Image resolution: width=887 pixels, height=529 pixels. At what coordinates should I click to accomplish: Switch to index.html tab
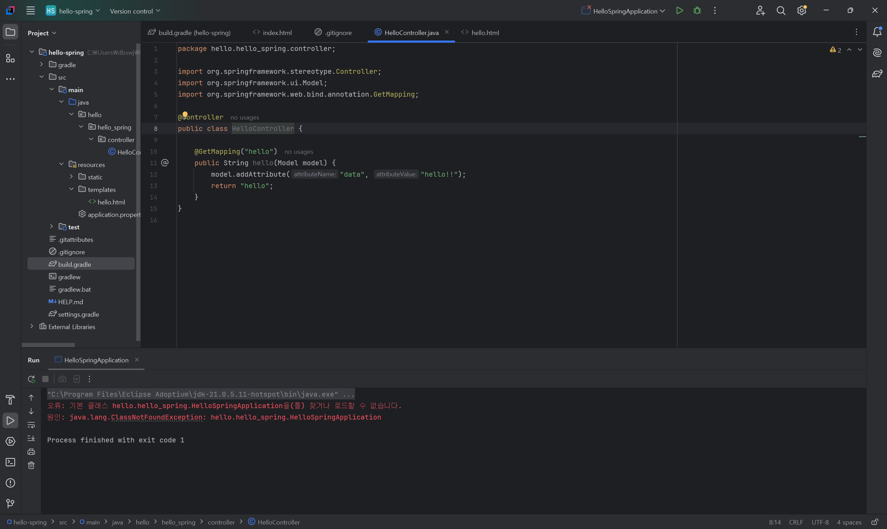click(x=272, y=33)
